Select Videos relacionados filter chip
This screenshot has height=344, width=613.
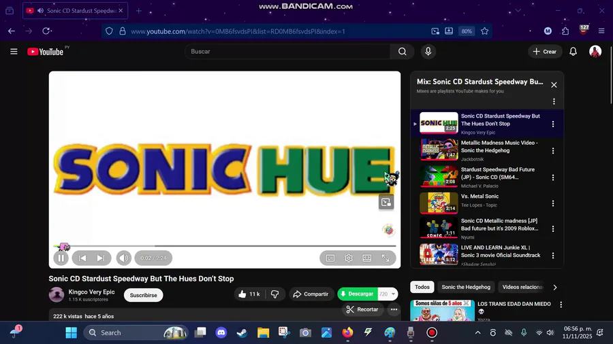tap(522, 287)
